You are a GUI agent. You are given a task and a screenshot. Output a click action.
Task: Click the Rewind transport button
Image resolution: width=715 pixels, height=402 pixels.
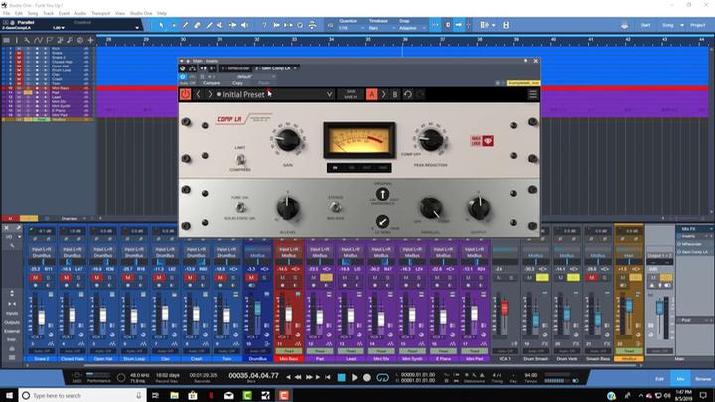[298, 377]
